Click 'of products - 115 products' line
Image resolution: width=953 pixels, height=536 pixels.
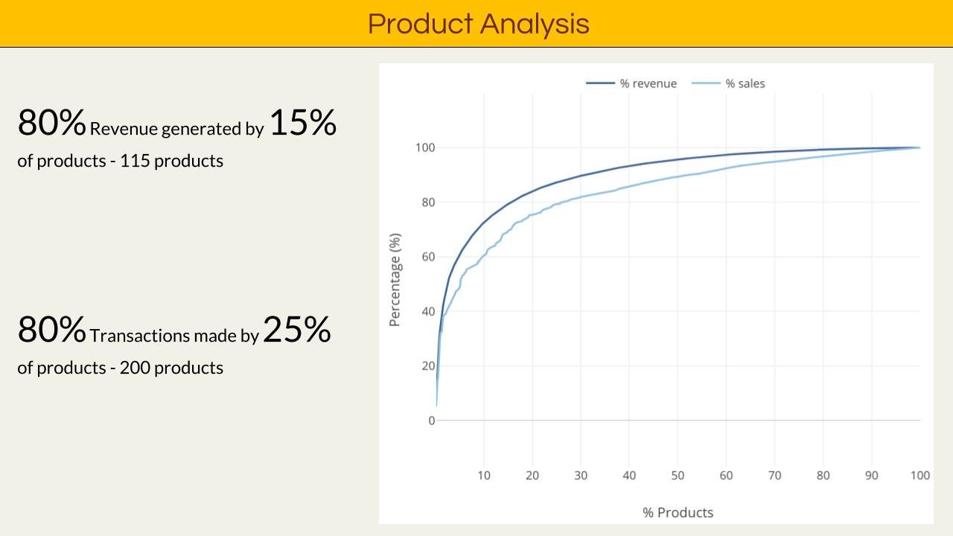[121, 161]
